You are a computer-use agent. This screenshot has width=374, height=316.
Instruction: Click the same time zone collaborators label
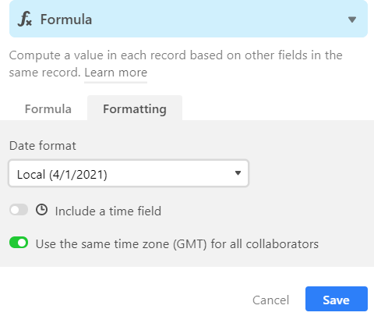click(x=177, y=244)
